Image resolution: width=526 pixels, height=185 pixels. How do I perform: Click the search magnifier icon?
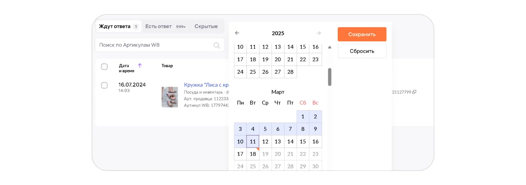coord(217,45)
